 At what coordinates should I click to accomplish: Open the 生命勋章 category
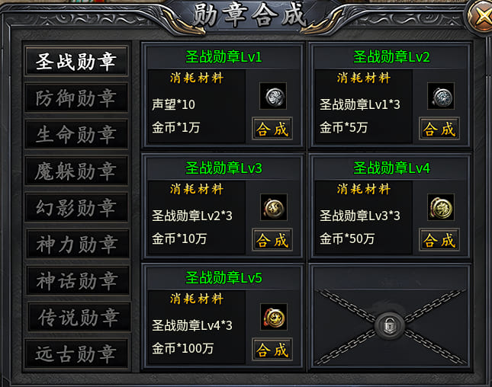76,134
